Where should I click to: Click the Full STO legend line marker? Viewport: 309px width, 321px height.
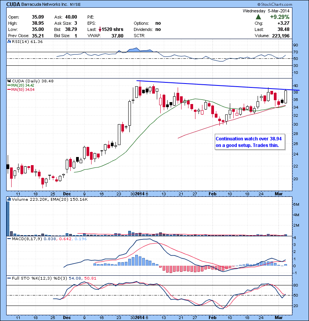click(x=9, y=278)
